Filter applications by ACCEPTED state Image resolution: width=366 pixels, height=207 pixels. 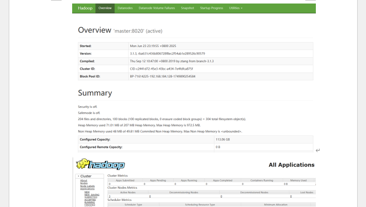90,200
